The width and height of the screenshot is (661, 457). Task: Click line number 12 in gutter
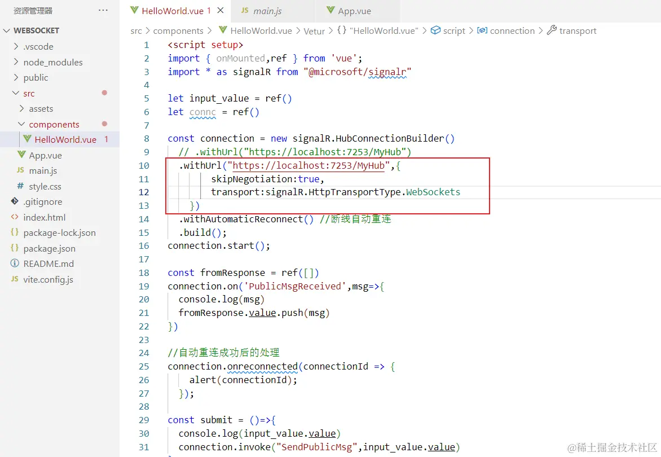(x=144, y=192)
